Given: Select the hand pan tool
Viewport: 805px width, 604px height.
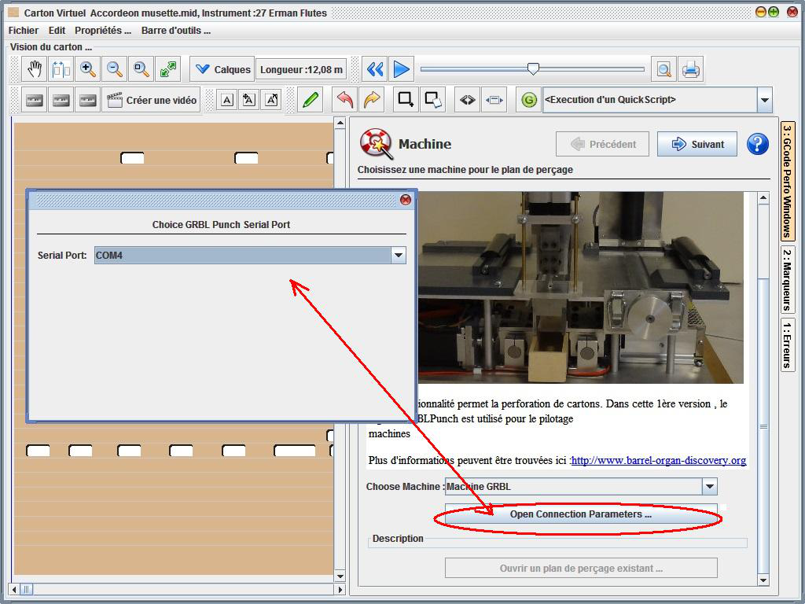Looking at the screenshot, I should click(x=35, y=69).
